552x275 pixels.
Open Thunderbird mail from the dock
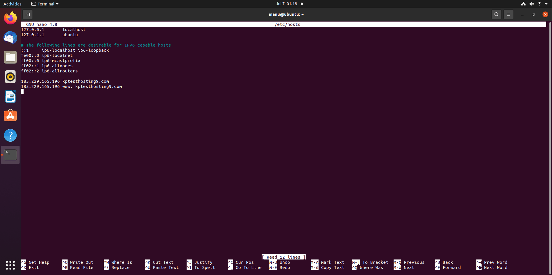10,38
